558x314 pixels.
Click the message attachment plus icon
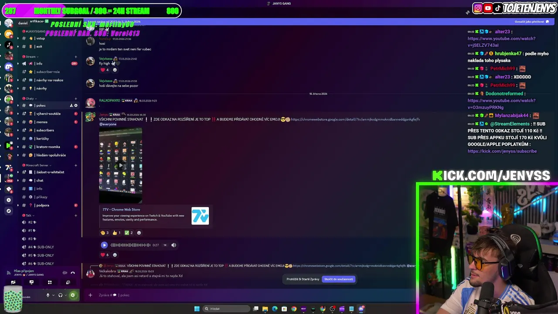click(90, 295)
